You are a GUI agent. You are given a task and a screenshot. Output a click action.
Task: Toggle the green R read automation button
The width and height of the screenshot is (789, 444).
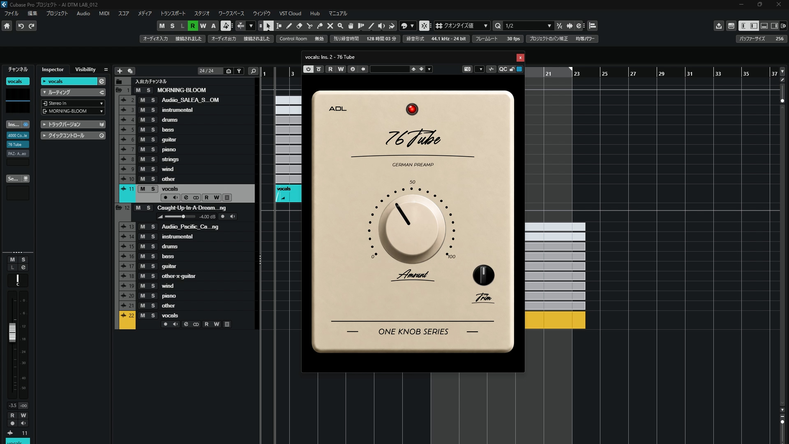click(192, 26)
